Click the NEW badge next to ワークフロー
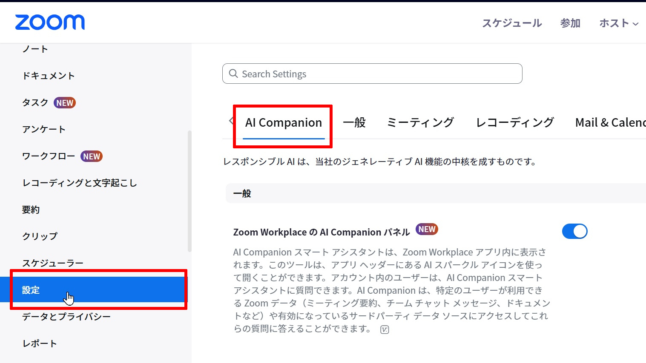 (x=92, y=156)
